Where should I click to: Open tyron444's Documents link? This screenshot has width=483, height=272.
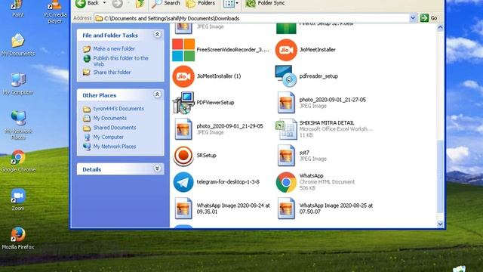[x=118, y=109]
